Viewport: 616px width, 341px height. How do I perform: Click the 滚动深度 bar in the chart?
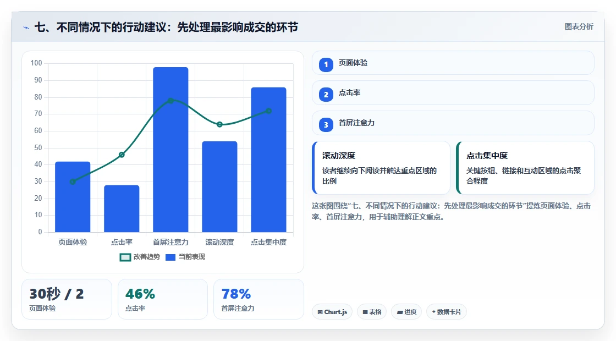click(219, 186)
